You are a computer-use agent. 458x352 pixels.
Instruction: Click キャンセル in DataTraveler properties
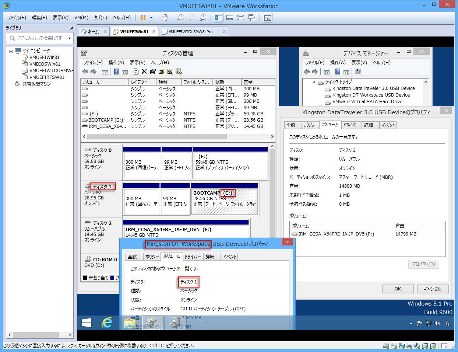coord(433,289)
